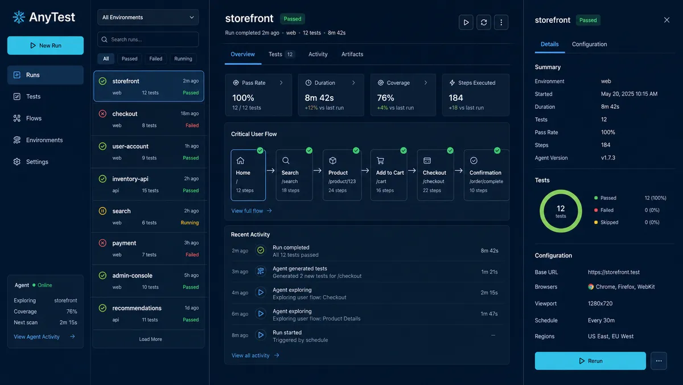Select the storefront run in list
The height and width of the screenshot is (385, 683).
coord(149,86)
